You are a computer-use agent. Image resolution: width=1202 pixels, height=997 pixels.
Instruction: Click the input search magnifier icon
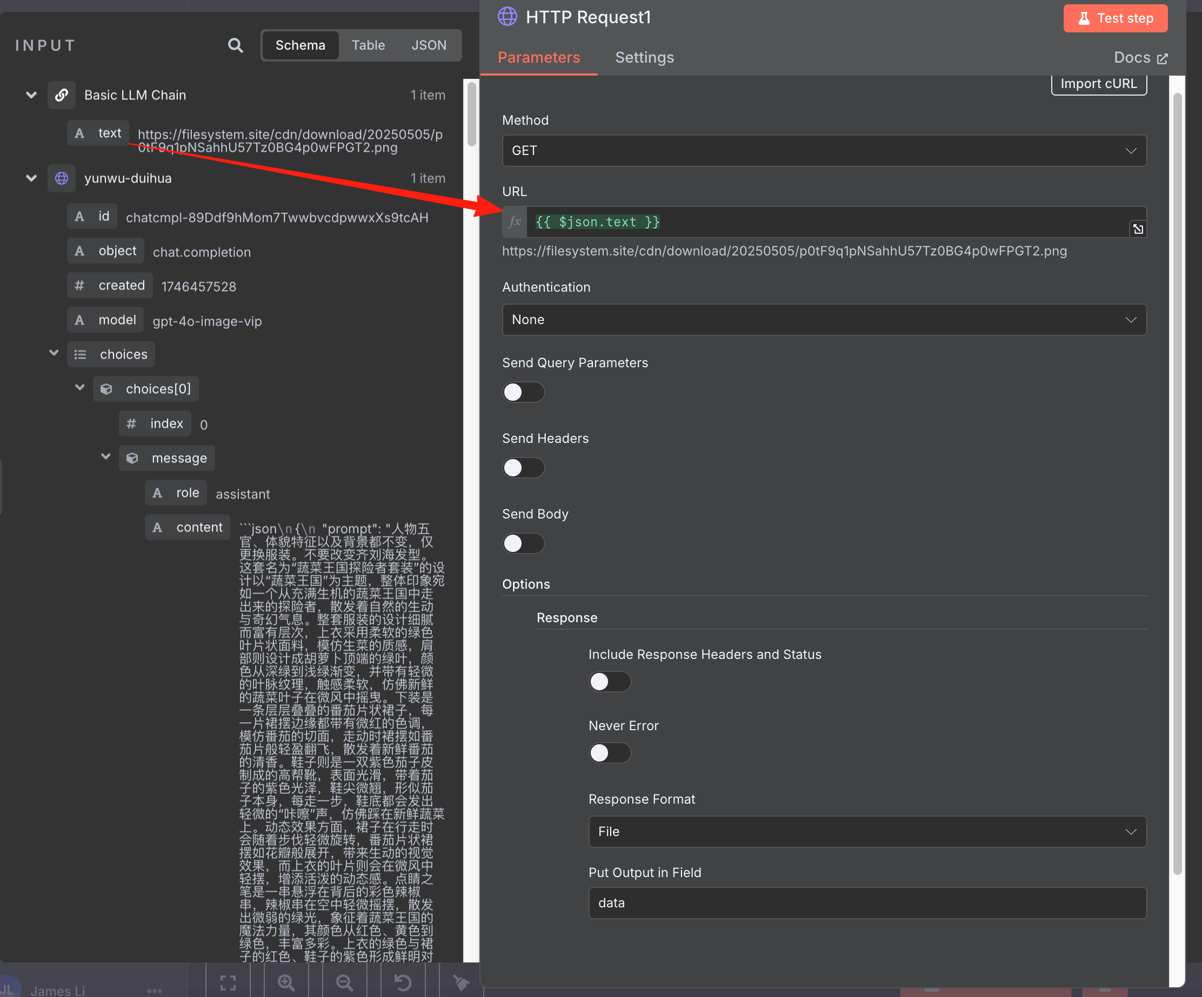(235, 45)
